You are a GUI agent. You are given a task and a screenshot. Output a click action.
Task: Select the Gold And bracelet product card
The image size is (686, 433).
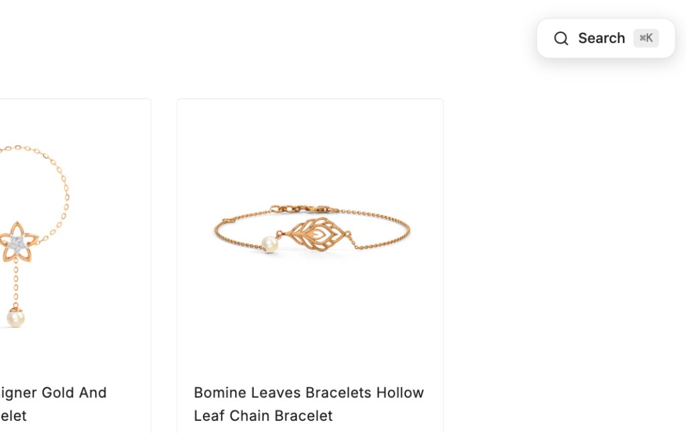tap(75, 265)
